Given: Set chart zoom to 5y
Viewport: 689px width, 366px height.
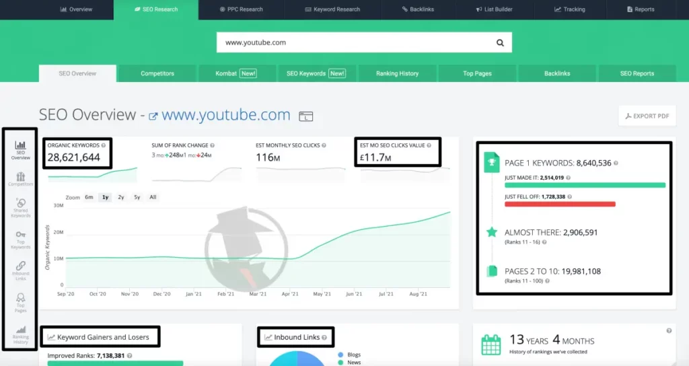Looking at the screenshot, I should [137, 197].
